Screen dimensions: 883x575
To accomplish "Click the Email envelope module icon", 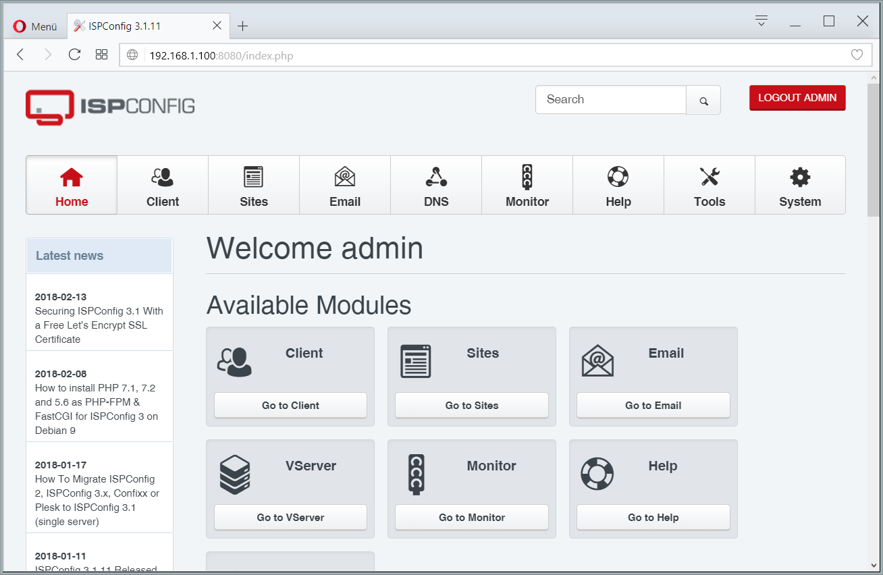I will (x=597, y=360).
